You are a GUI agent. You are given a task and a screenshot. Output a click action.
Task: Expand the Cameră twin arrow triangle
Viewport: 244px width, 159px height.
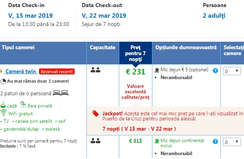click(x=2, y=72)
